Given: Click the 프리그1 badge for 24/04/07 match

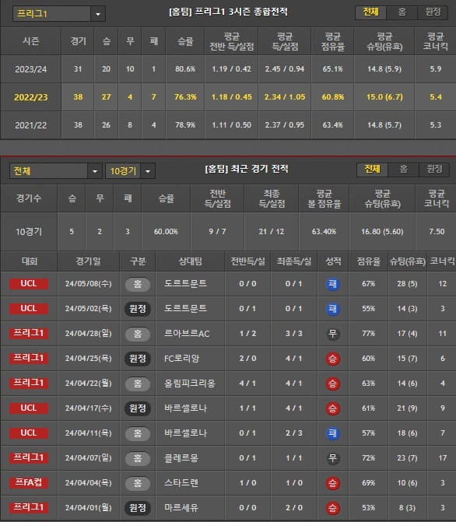Looking at the screenshot, I should coord(29,457).
